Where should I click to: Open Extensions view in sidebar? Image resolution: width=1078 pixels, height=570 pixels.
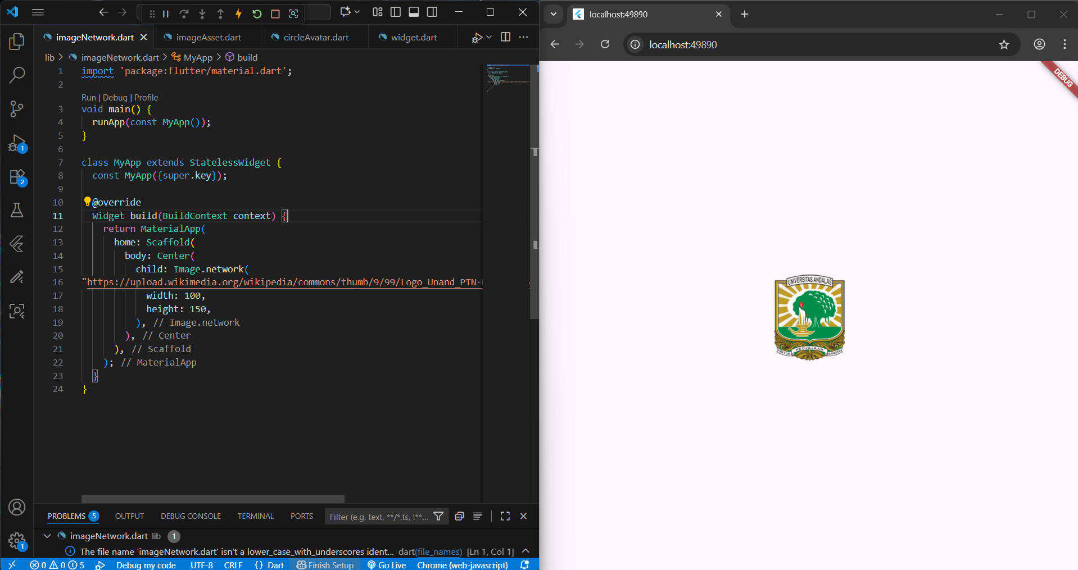coord(17,177)
